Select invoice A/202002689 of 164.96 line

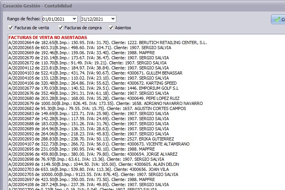(x=89, y=129)
